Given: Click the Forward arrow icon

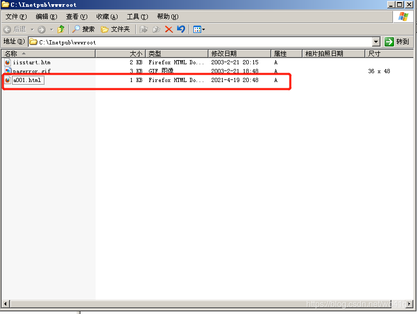Looking at the screenshot, I should (41, 29).
